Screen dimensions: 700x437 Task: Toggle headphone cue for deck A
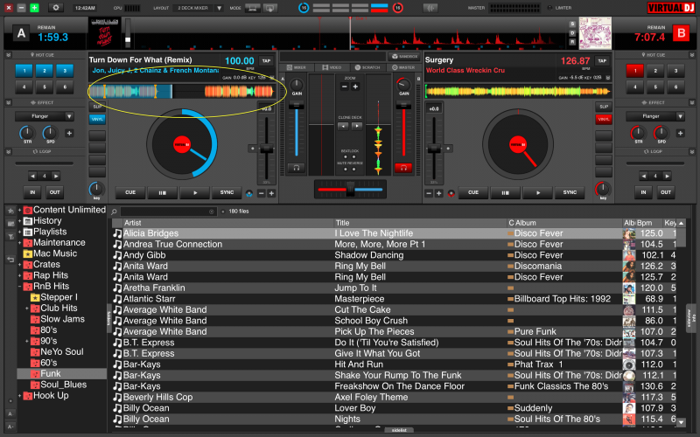pos(297,167)
